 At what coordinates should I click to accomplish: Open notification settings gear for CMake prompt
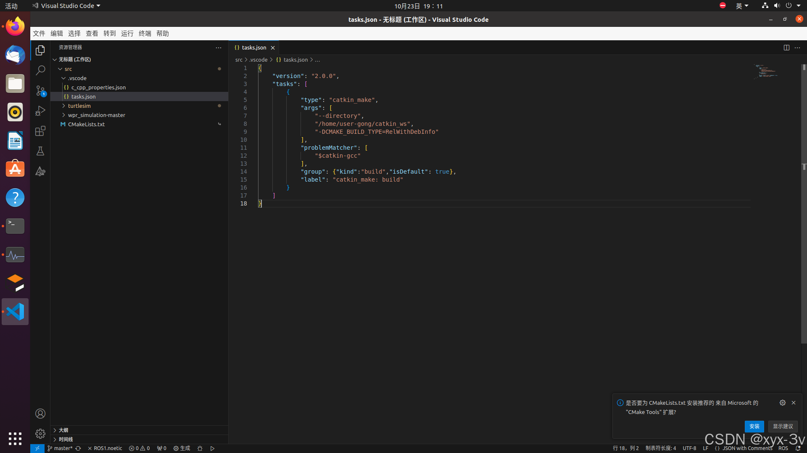click(x=783, y=403)
